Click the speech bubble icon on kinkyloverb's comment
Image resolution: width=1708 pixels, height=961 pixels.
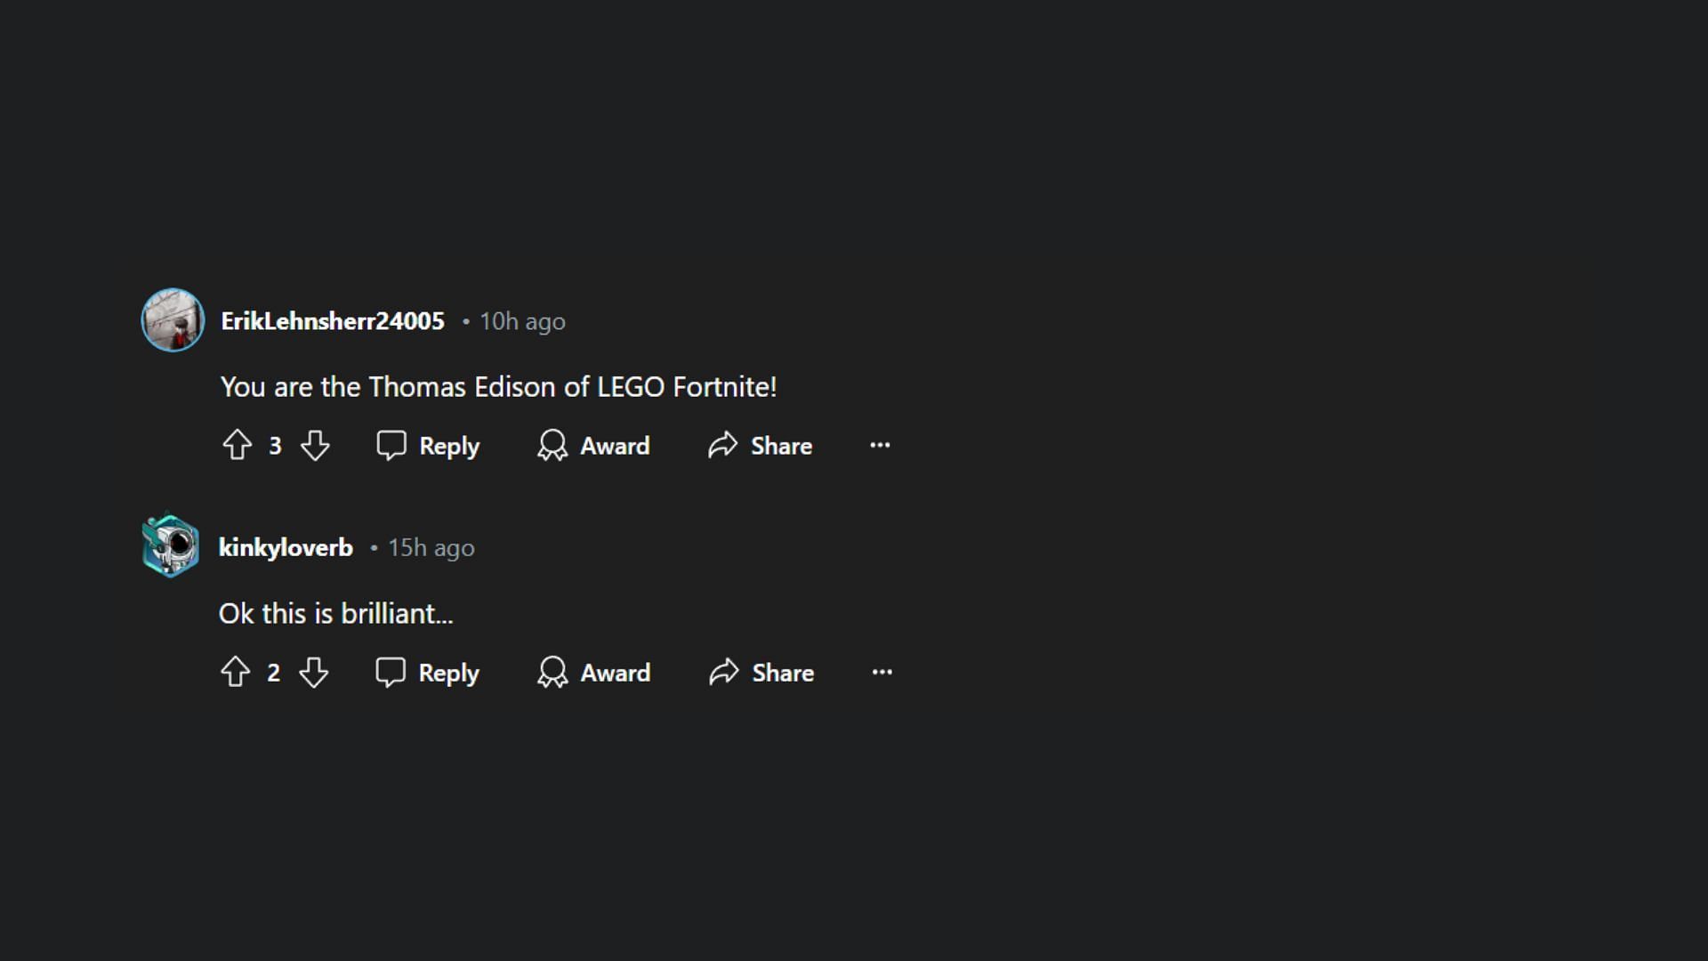coord(391,672)
